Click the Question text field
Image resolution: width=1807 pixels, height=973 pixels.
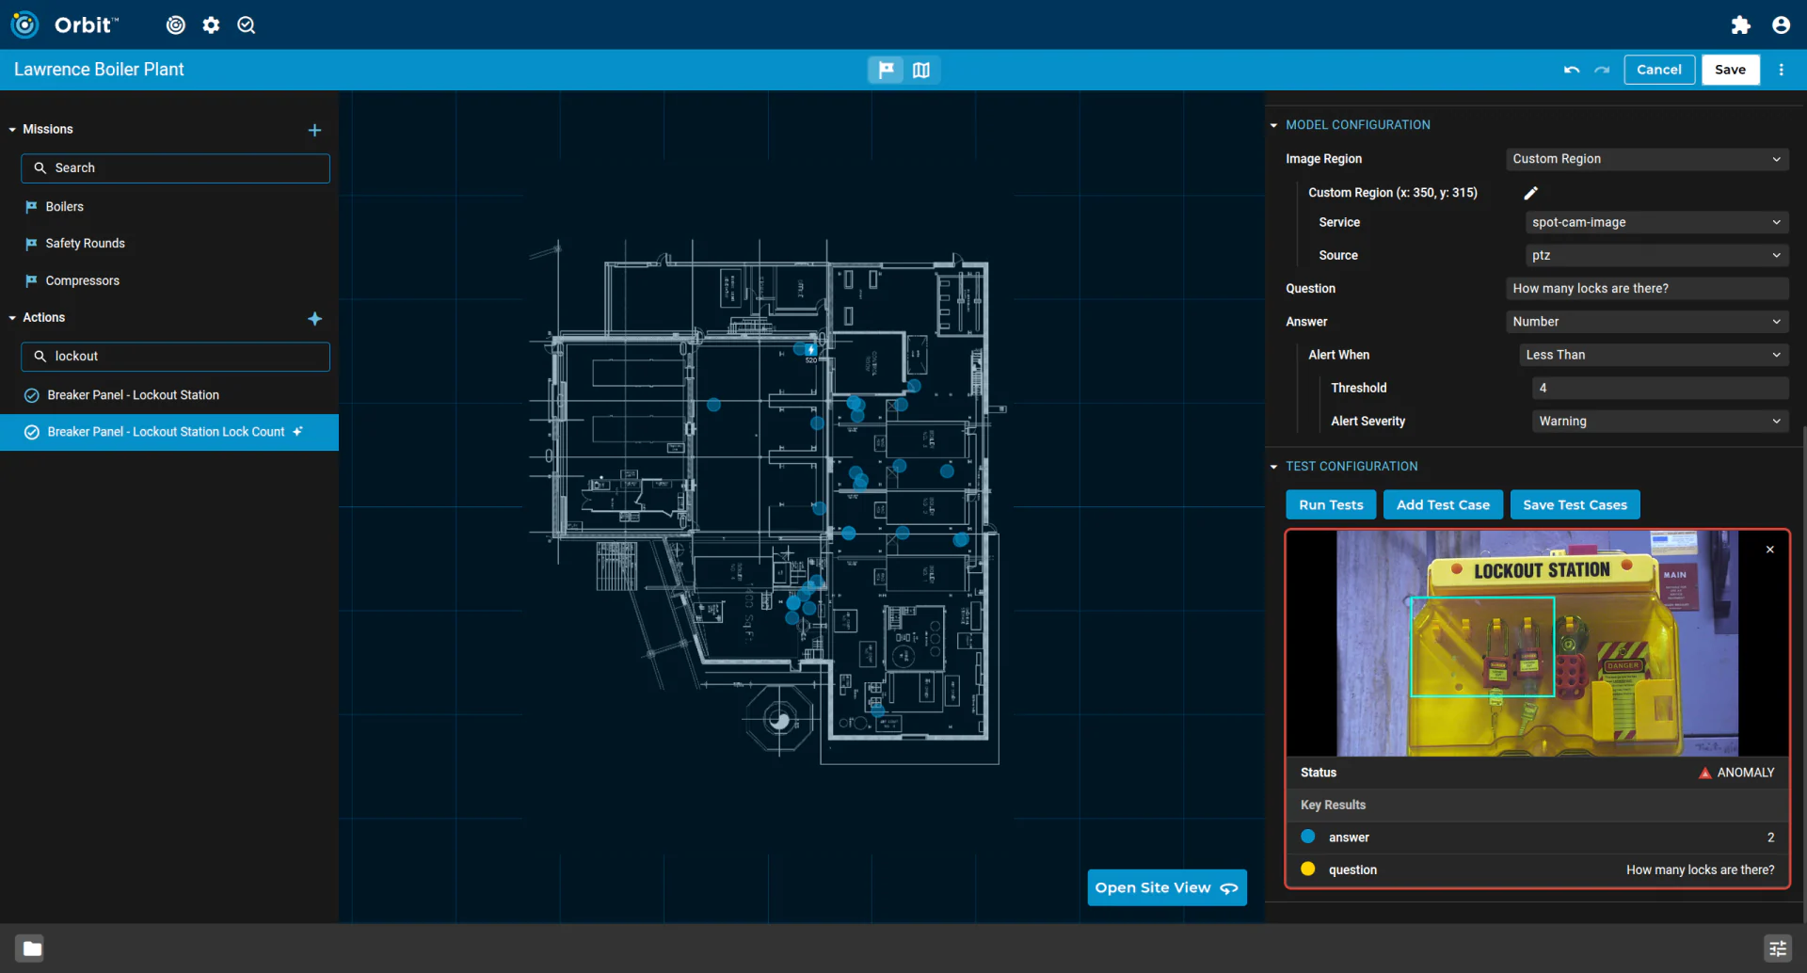tap(1647, 289)
